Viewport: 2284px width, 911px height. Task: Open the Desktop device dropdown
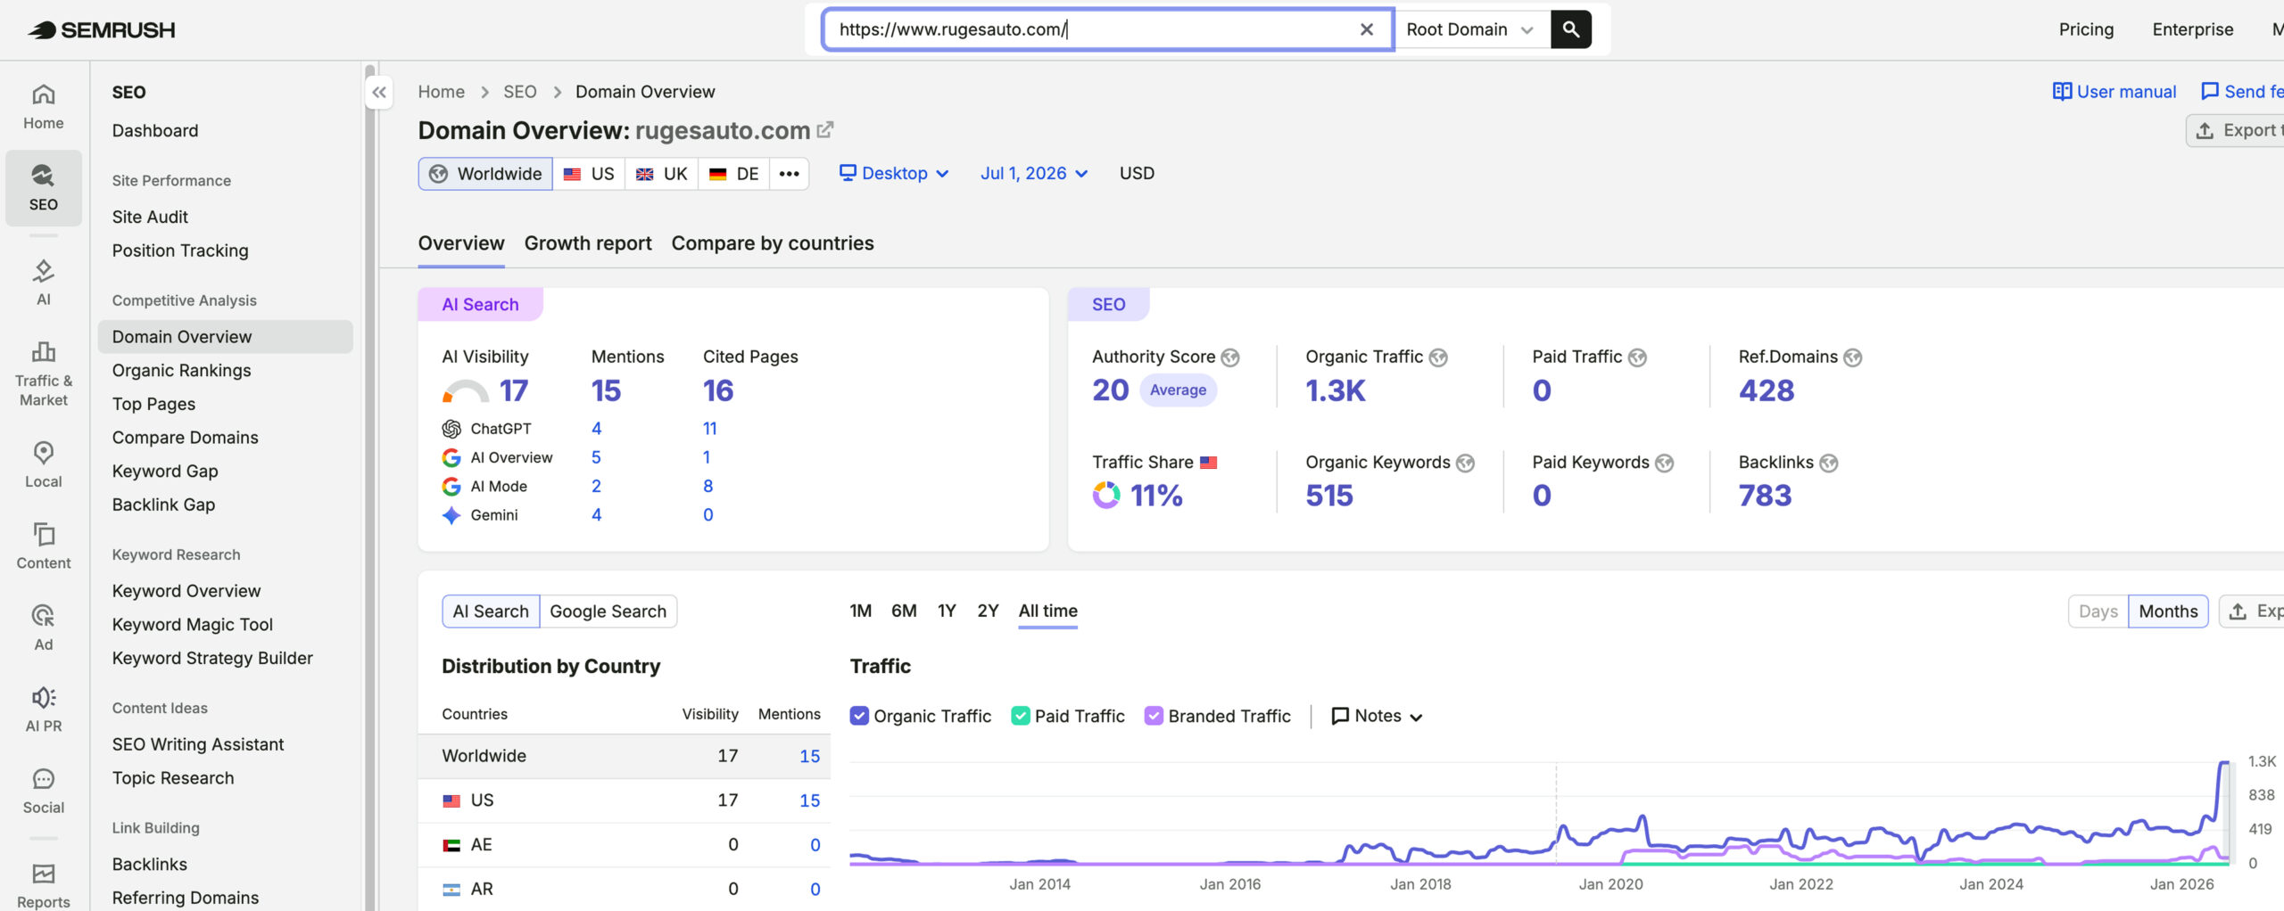point(894,174)
